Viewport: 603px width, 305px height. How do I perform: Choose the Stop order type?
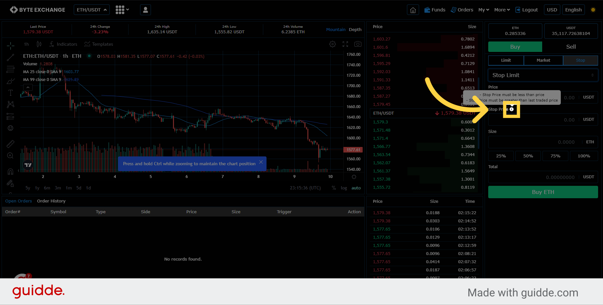[x=580, y=60]
